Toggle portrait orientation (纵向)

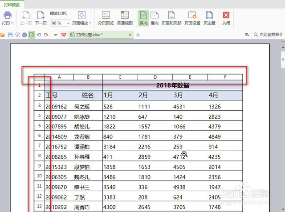pos(143,18)
